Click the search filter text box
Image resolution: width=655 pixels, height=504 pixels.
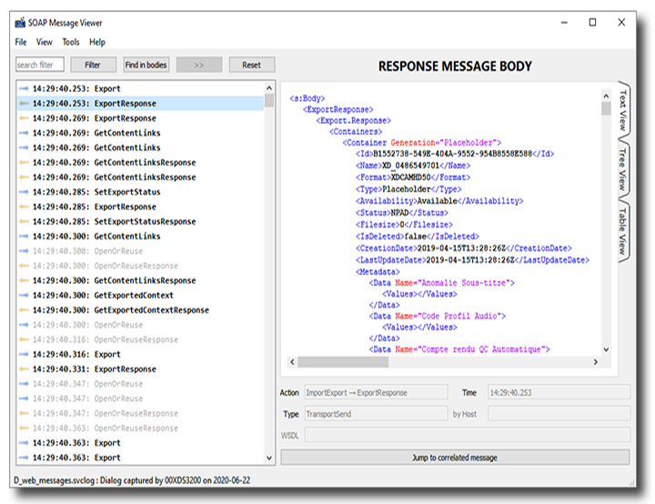40,65
